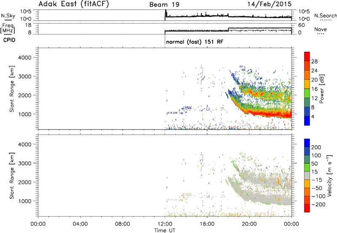Click the 'Freq. [MHz]' axis label
The image size is (337, 233).
[x=8, y=28]
